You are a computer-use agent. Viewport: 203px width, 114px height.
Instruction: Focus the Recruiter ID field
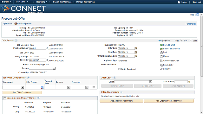pyautogui.click(x=37, y=60)
